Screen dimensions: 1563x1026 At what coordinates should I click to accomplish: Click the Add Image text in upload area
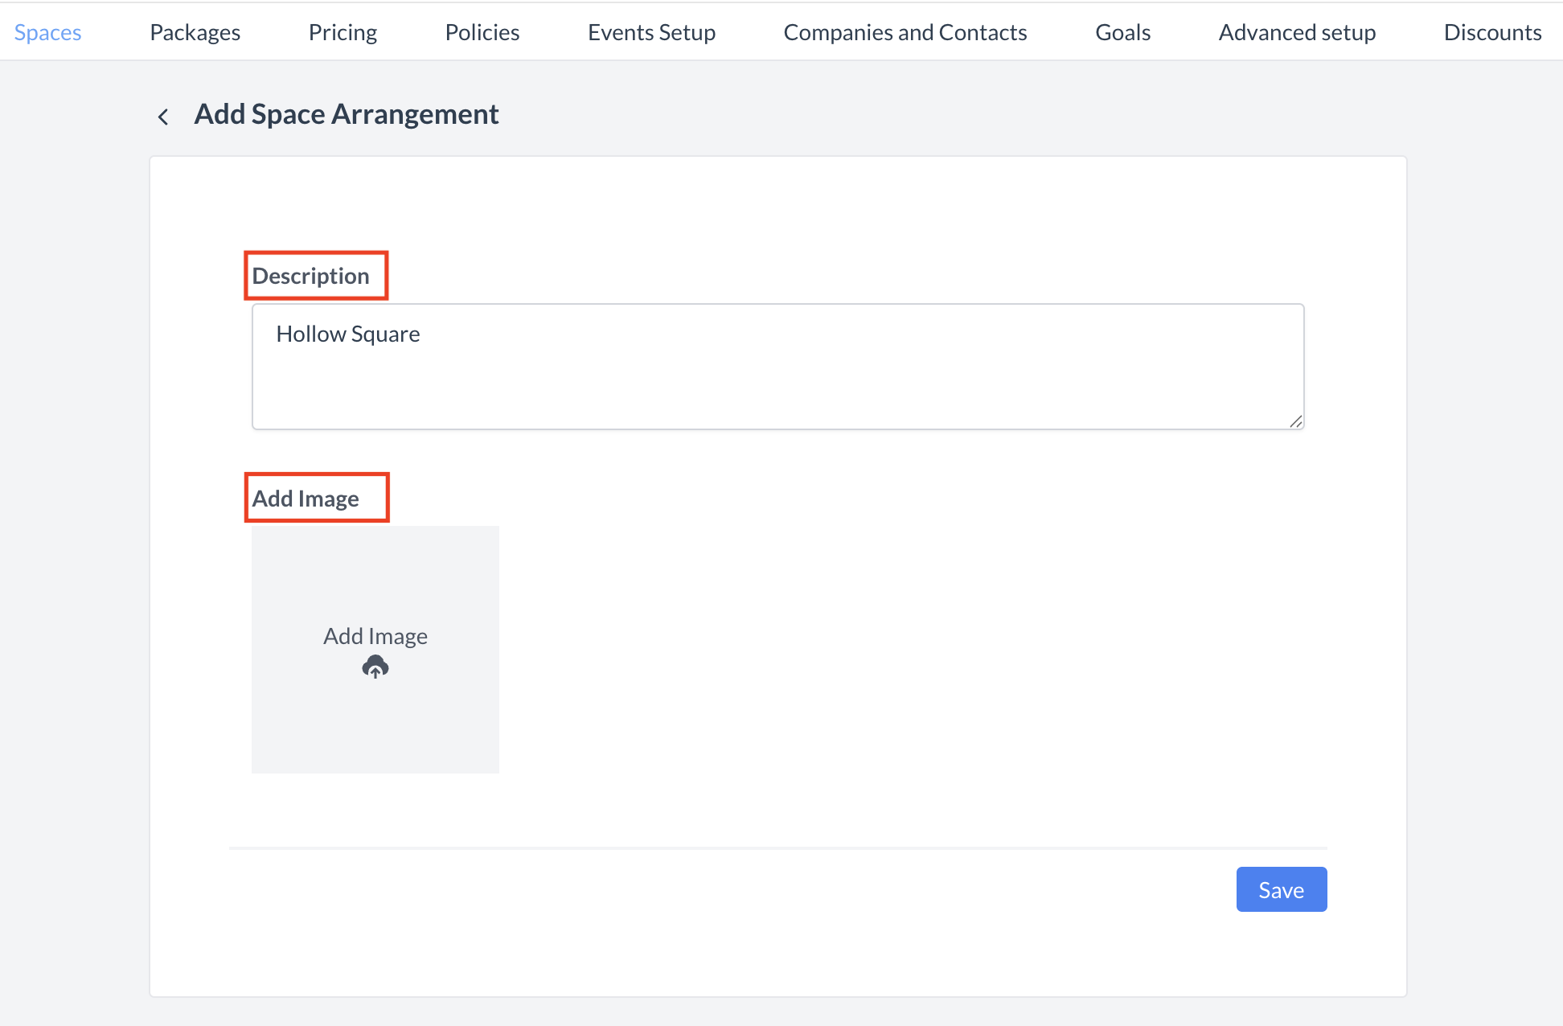click(x=375, y=636)
